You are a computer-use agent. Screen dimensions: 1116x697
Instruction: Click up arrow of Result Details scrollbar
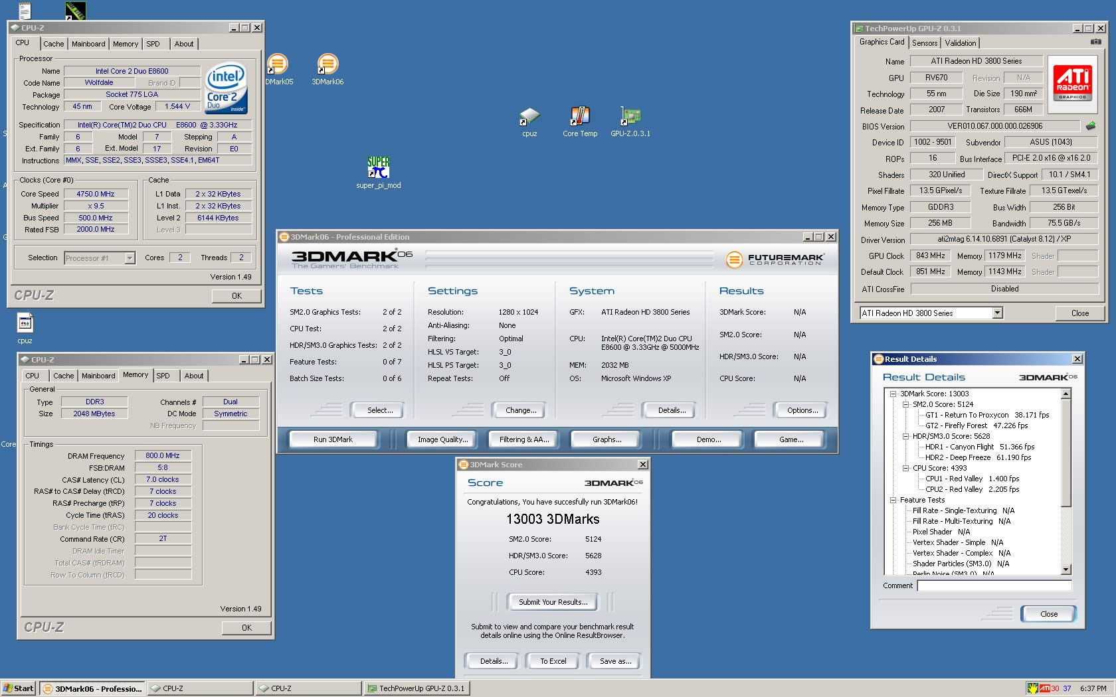[x=1066, y=394]
